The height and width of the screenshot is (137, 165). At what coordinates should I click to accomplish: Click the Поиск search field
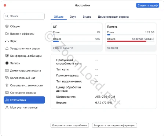tap(24, 16)
